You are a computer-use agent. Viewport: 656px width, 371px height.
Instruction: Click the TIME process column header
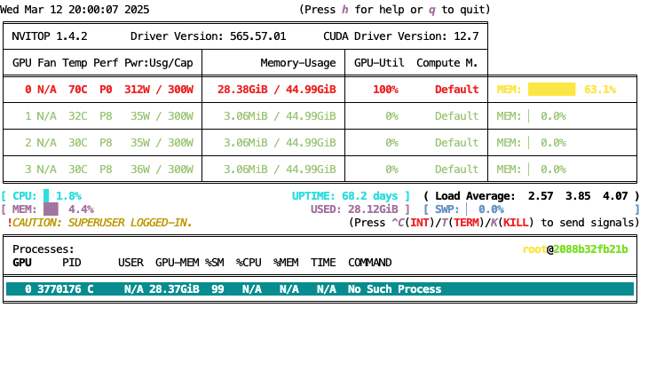click(323, 263)
